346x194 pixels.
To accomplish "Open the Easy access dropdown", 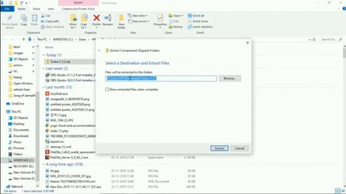I will pos(139,22).
